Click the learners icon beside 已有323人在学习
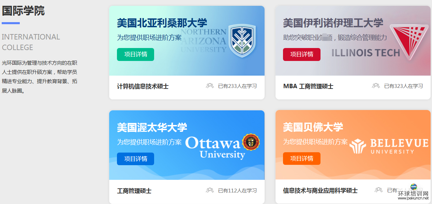Image resolution: width=432 pixels, height=204 pixels. tap(376, 86)
